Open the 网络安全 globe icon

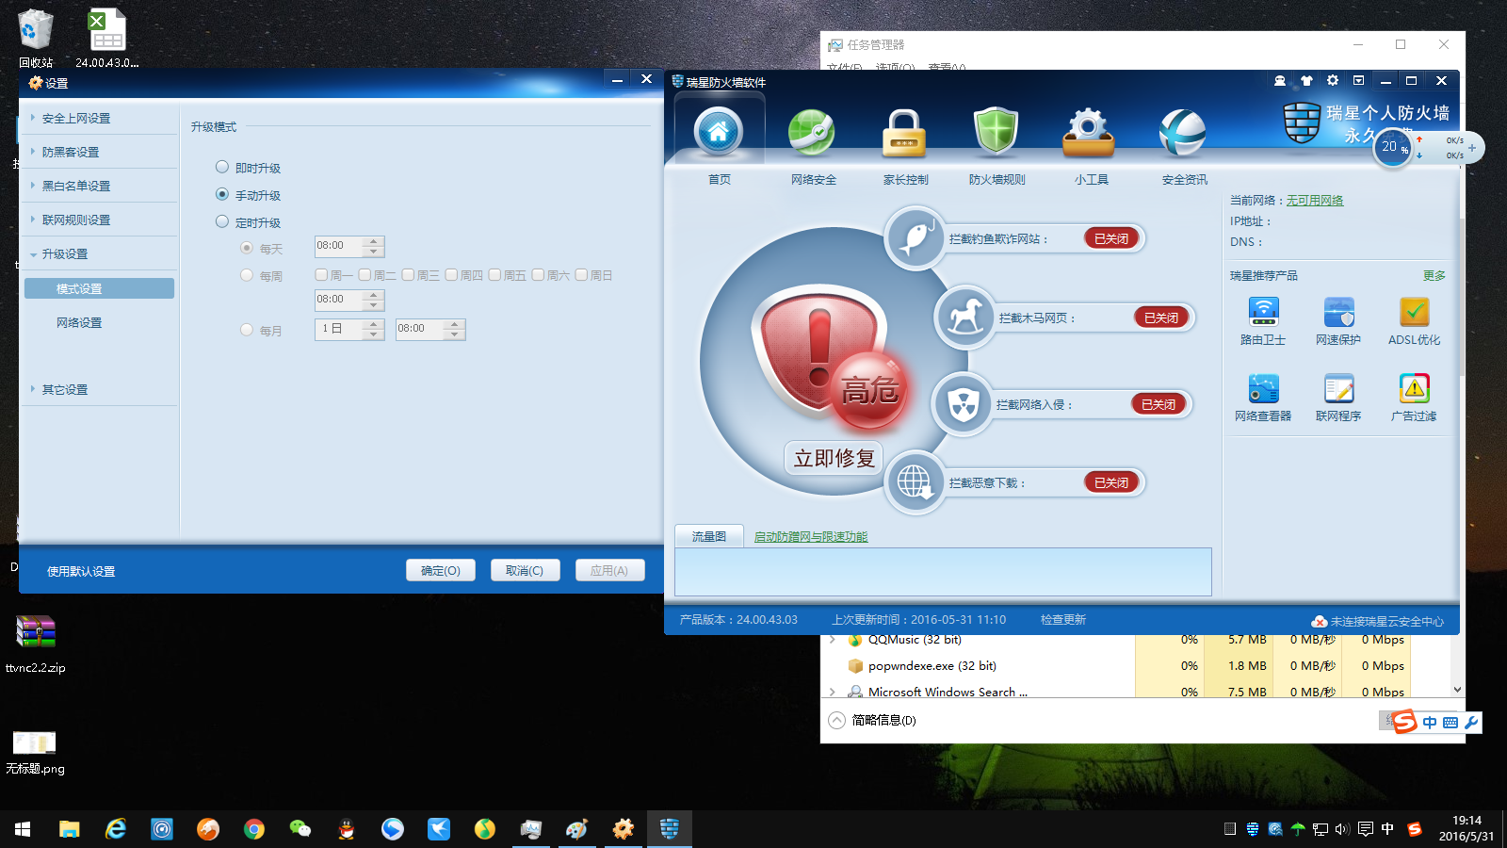click(x=812, y=132)
